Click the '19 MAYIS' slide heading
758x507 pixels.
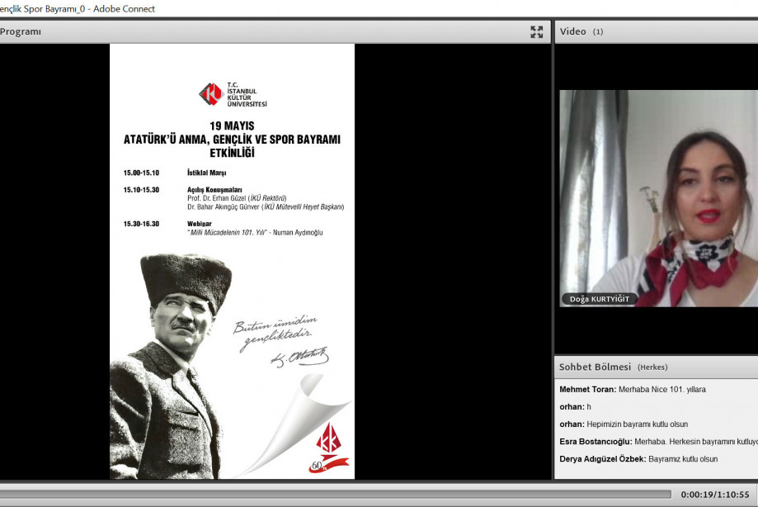(232, 126)
